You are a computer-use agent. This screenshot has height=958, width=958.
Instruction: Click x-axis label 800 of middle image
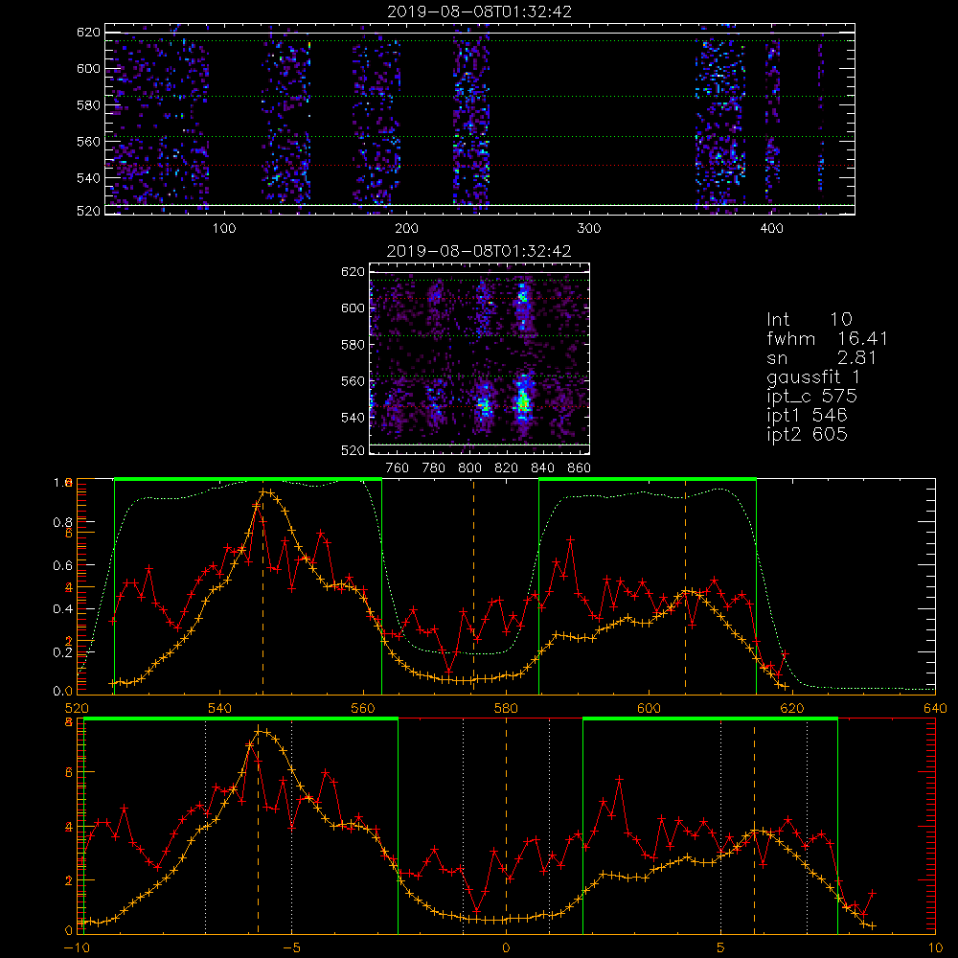(469, 468)
